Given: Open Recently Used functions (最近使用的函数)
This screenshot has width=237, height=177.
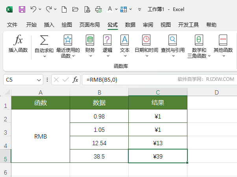Looking at the screenshot, I should coord(68,46).
